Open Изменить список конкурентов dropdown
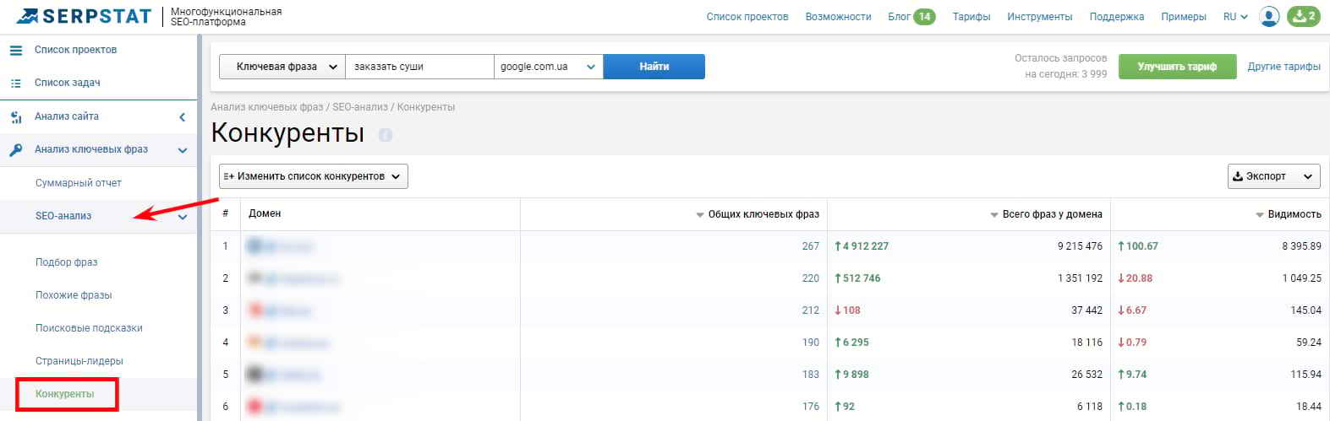This screenshot has height=421, width=1330. [x=314, y=176]
